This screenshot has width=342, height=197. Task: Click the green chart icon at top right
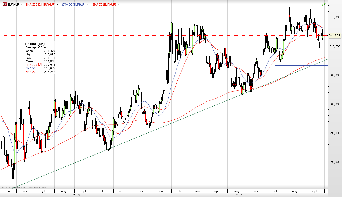pyautogui.click(x=324, y=5)
